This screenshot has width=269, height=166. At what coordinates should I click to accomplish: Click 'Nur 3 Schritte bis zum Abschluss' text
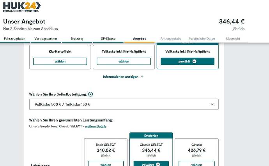[x=30, y=29]
